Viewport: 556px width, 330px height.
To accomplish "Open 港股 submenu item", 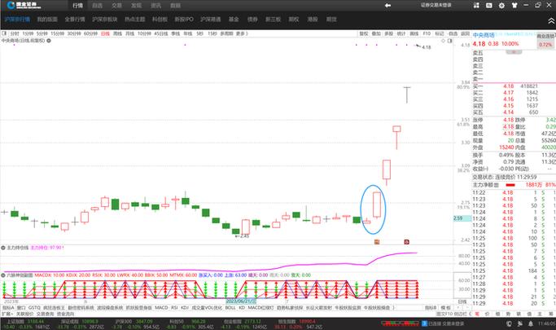I will click(313, 20).
